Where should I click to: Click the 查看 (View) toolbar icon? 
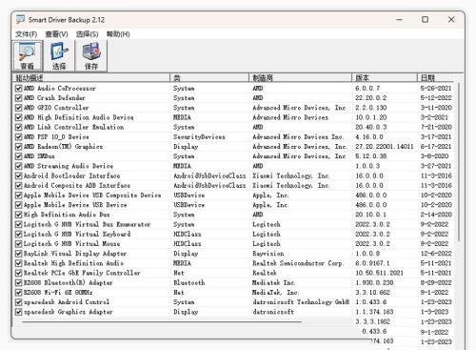tap(28, 55)
